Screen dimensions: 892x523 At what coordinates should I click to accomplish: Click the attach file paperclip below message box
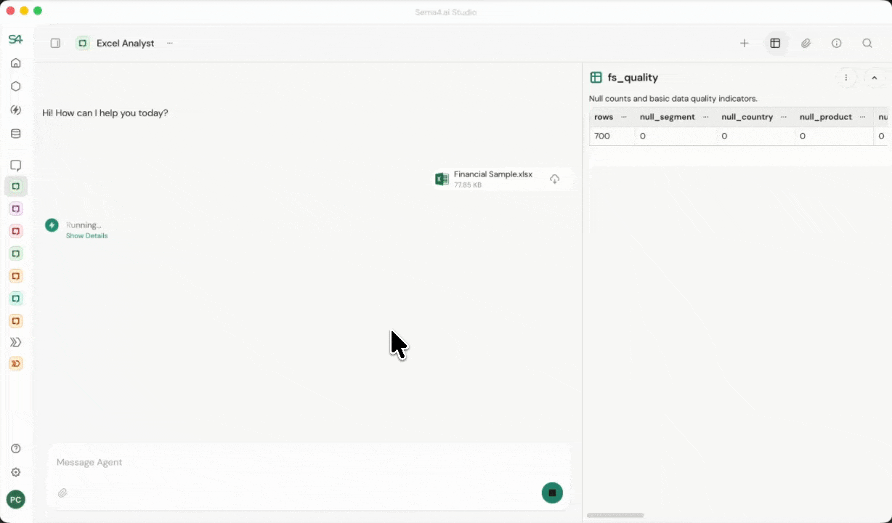pyautogui.click(x=63, y=493)
